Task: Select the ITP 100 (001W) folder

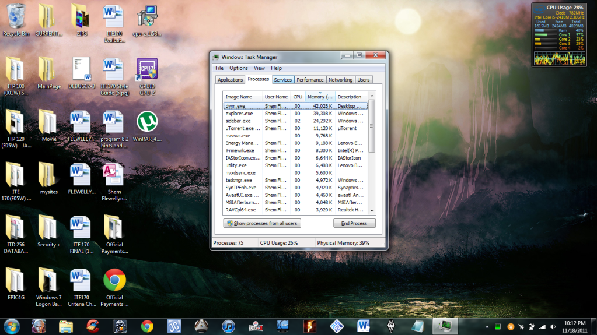Action: [16, 76]
